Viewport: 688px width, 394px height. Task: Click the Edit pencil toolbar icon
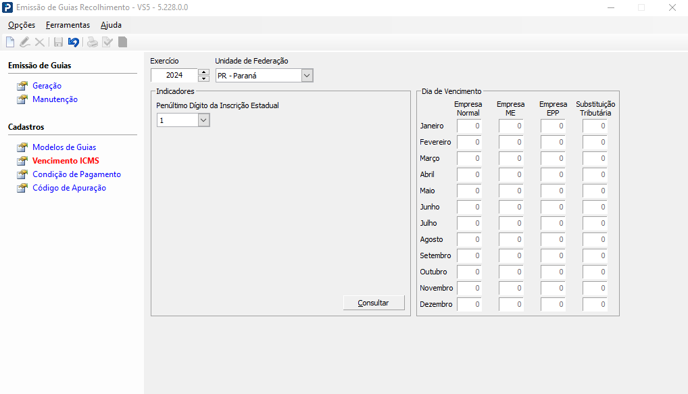(x=25, y=42)
